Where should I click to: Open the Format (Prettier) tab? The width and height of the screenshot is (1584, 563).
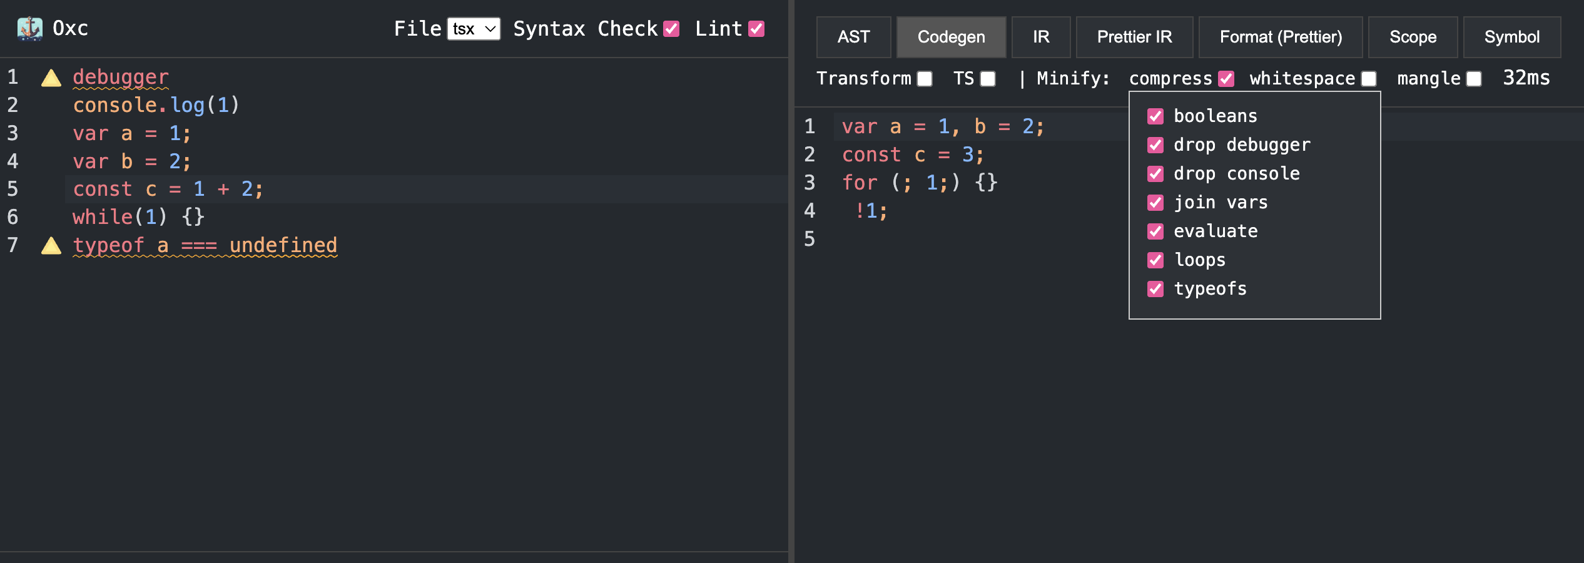click(x=1281, y=37)
